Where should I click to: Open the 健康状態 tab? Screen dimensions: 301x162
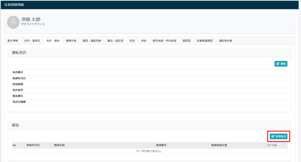(x=72, y=41)
